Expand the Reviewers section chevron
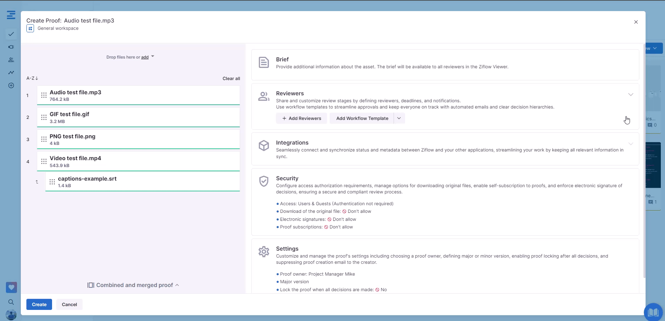665x321 pixels. point(631,95)
